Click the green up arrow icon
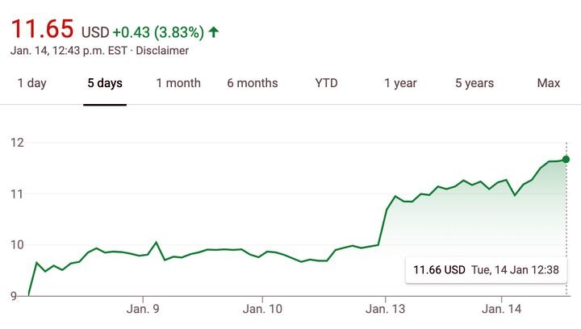 (213, 32)
